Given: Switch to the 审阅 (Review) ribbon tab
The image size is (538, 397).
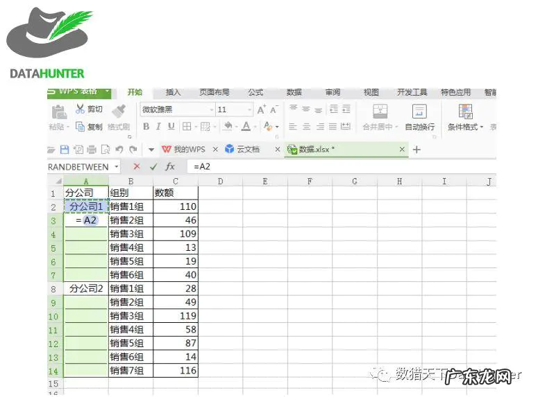Looking at the screenshot, I should (x=333, y=92).
